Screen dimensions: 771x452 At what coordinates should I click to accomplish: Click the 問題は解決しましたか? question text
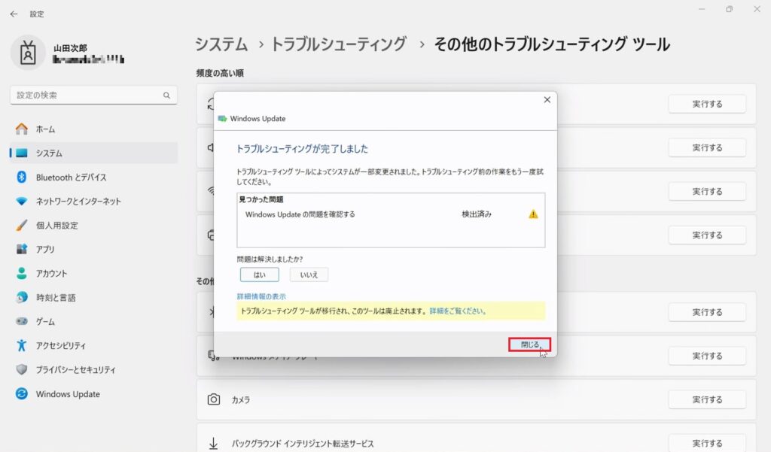tap(270, 259)
